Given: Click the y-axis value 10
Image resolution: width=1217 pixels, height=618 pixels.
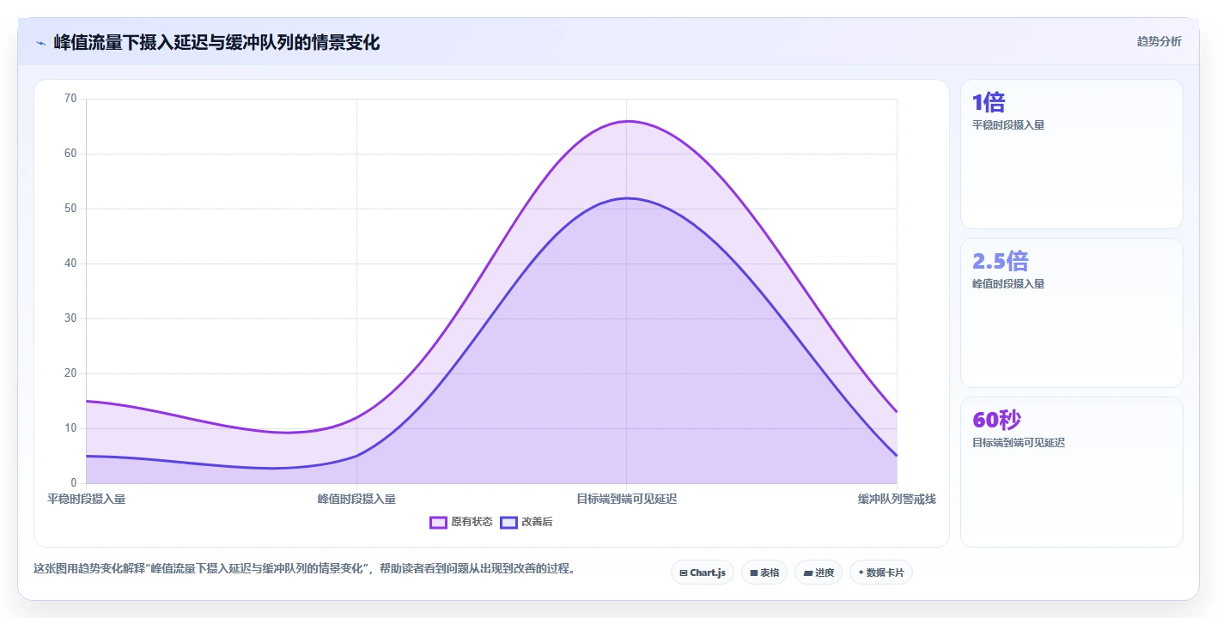Looking at the screenshot, I should (x=70, y=428).
